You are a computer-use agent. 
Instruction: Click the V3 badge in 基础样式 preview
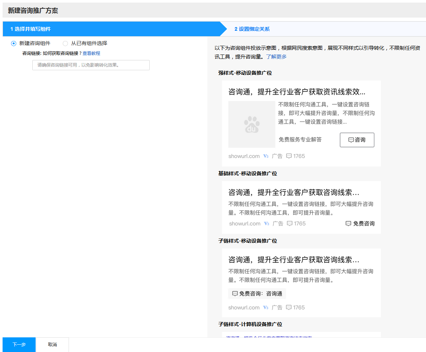tap(266, 224)
